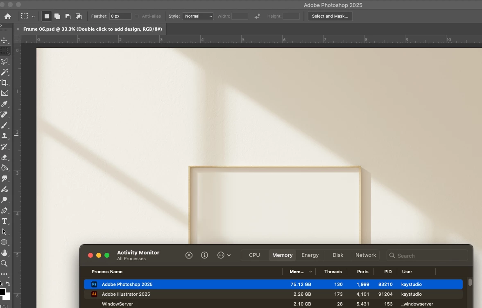Click the Activity Monitor process list scrollbar
482x308 pixels.
pyautogui.click(x=470, y=282)
